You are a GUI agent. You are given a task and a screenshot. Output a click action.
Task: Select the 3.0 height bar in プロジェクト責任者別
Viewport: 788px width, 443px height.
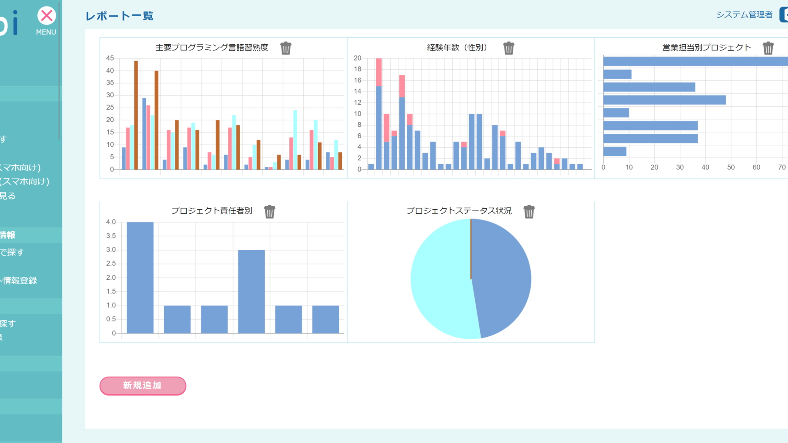point(251,291)
